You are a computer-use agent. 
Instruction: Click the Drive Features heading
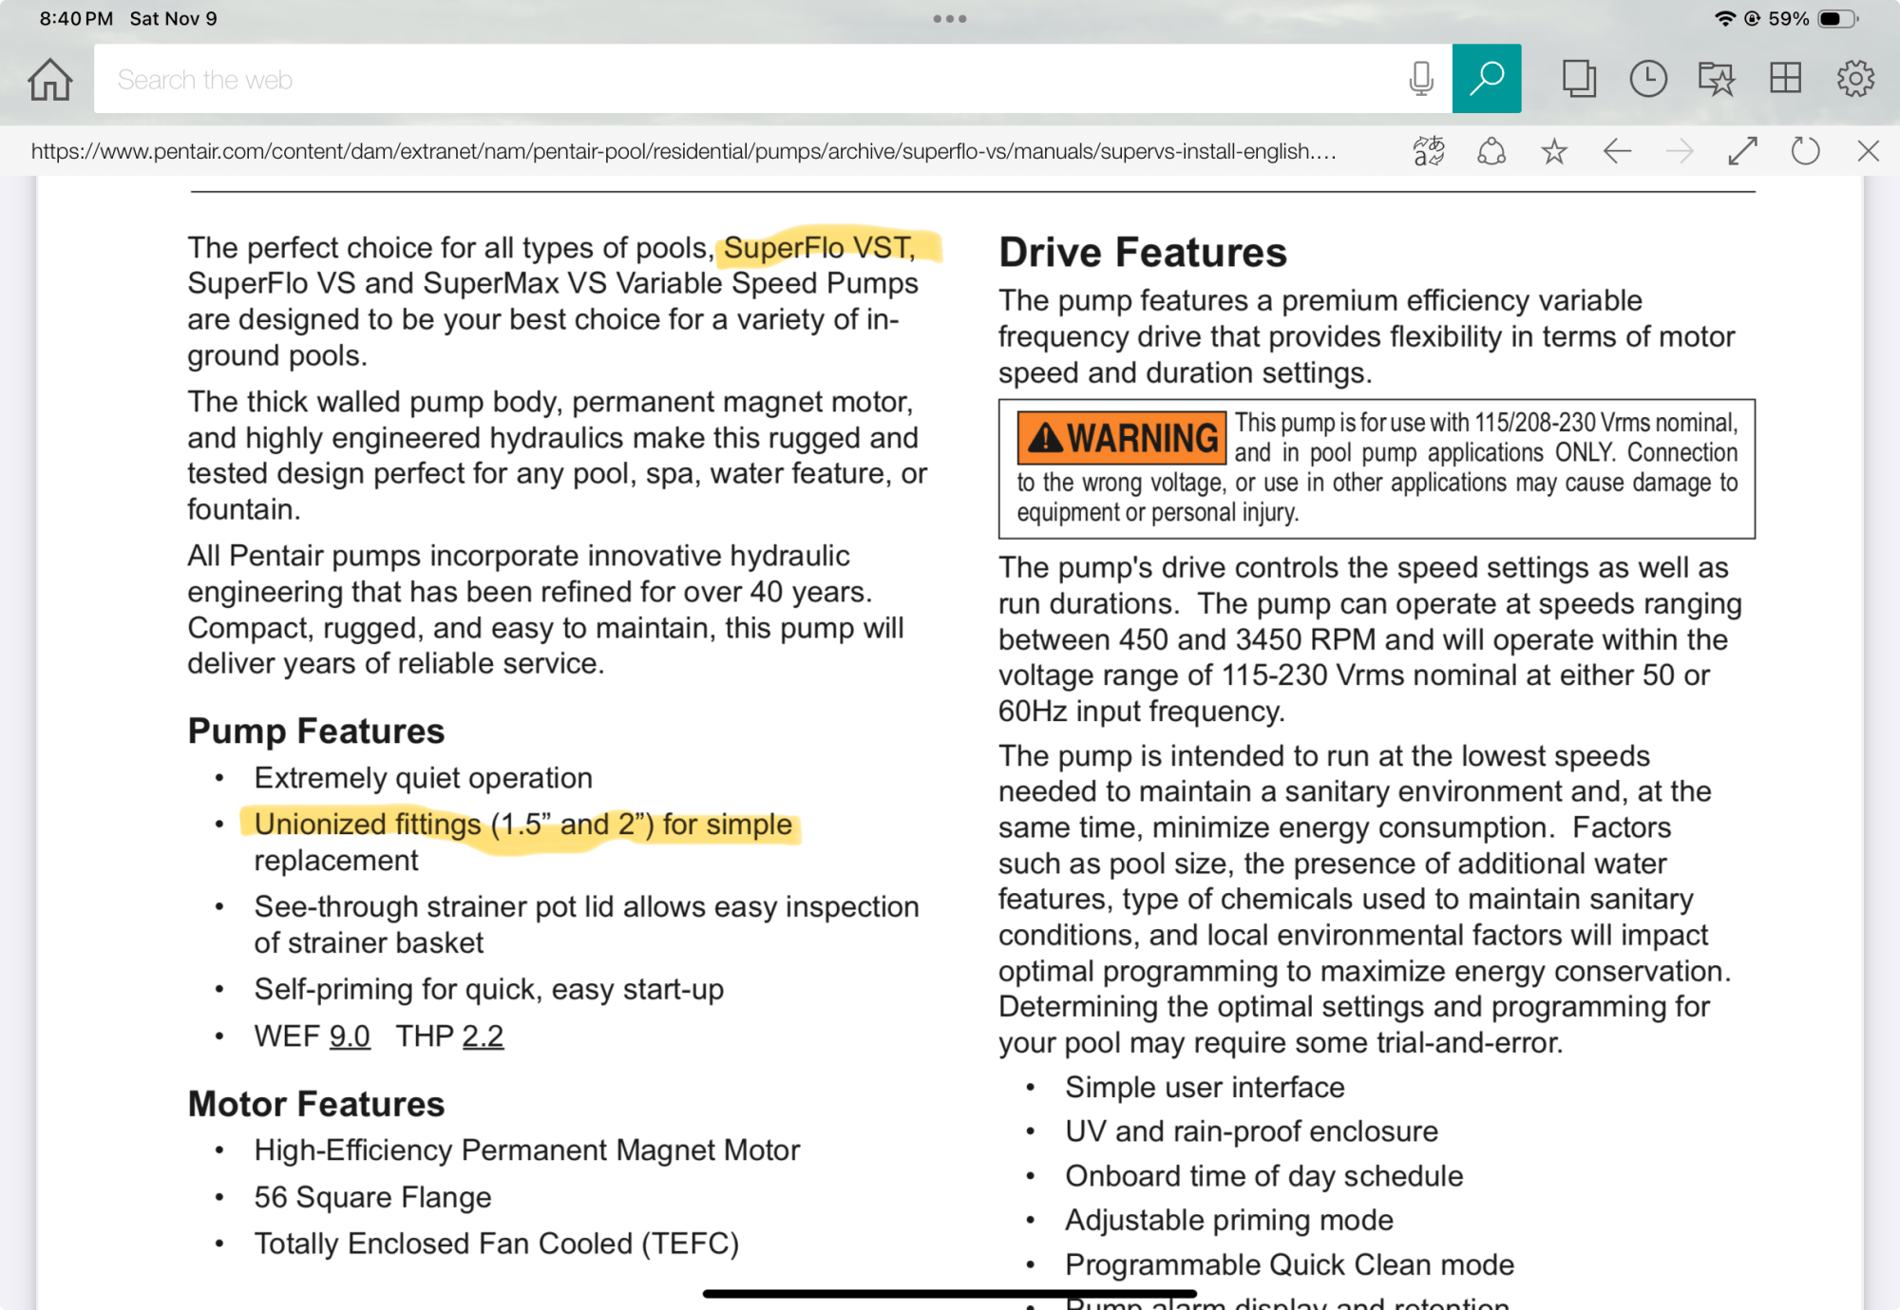click(x=1143, y=253)
